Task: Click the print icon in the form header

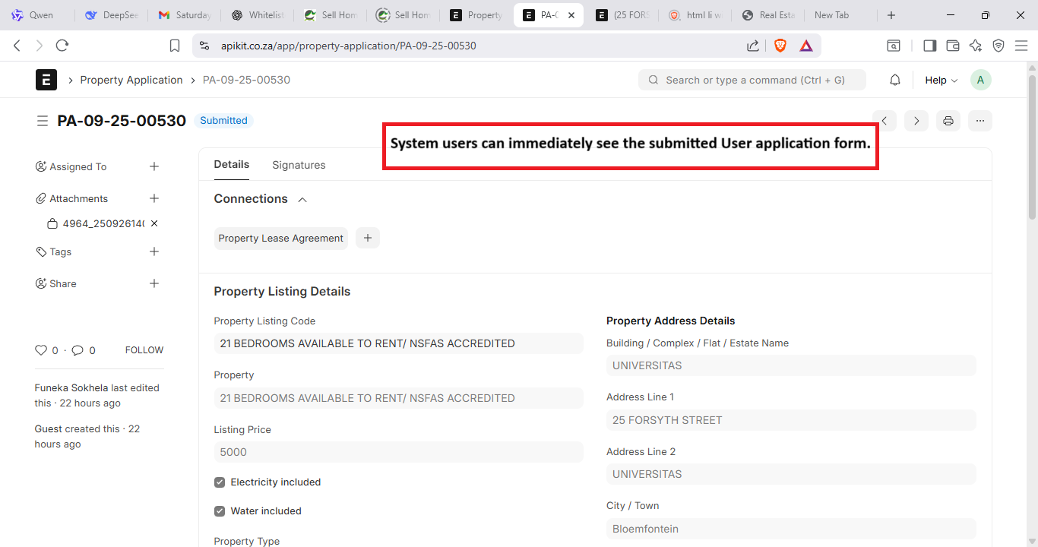Action: [x=948, y=121]
